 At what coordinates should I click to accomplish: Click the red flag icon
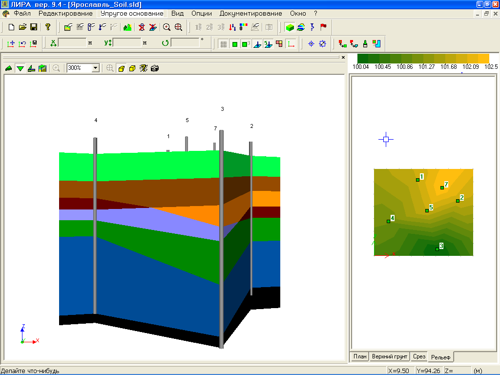point(323,27)
